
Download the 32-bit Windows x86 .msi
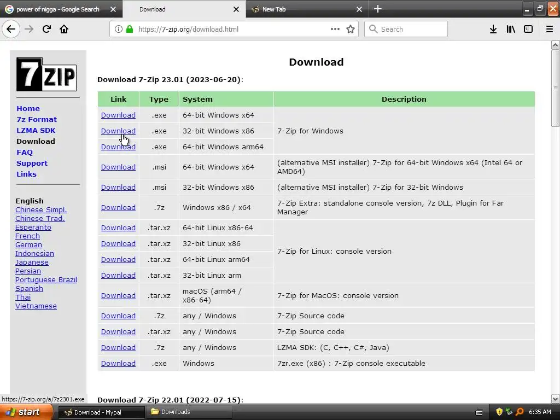[x=118, y=187]
